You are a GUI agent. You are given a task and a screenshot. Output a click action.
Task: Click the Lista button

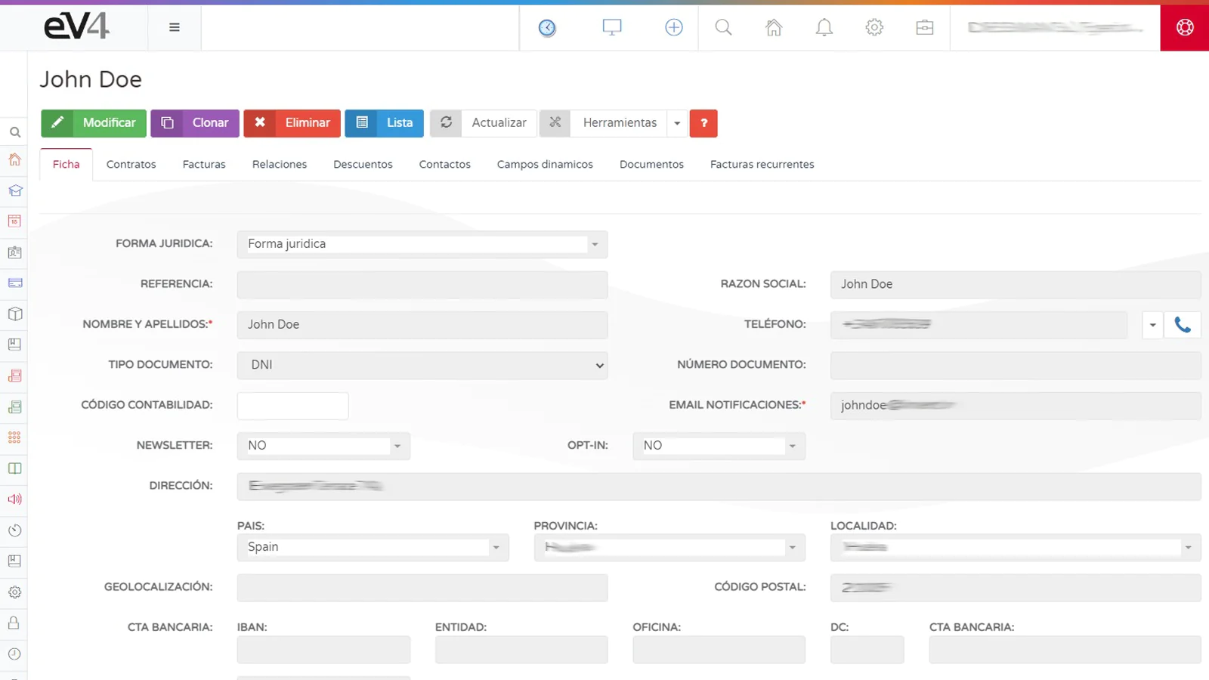point(384,123)
